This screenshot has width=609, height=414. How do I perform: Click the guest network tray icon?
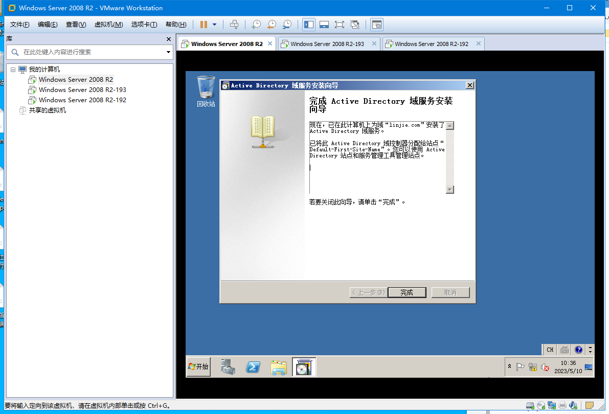pos(533,367)
